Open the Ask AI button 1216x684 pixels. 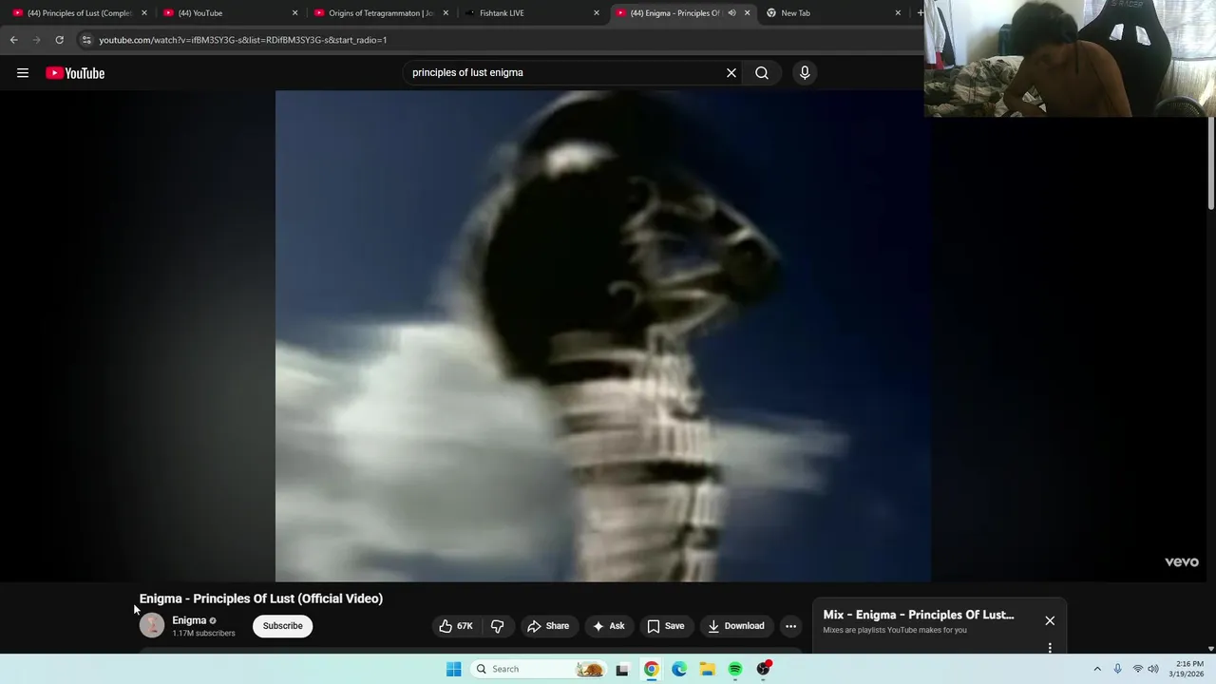coord(609,626)
